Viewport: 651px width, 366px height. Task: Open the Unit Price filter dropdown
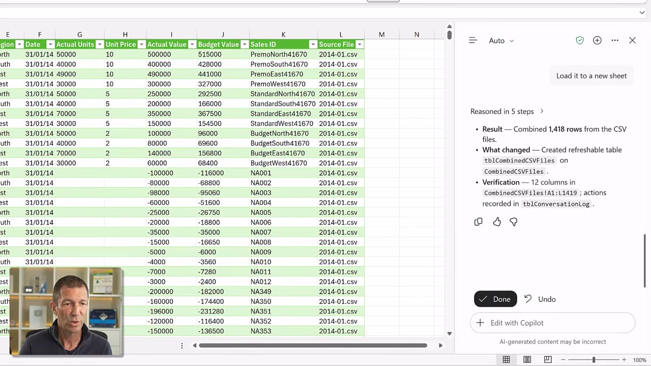click(141, 45)
